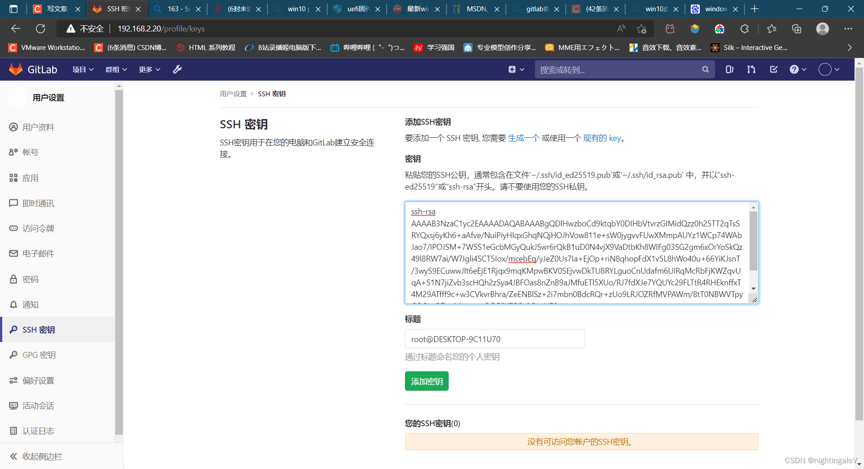Open a new browser tab
864x469 pixels.
tap(755, 9)
